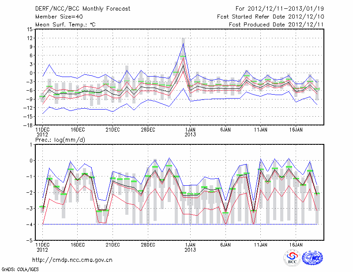Click the -18 label on temperature y-axis
The height and width of the screenshot is (272, 353).
pyautogui.click(x=28, y=125)
